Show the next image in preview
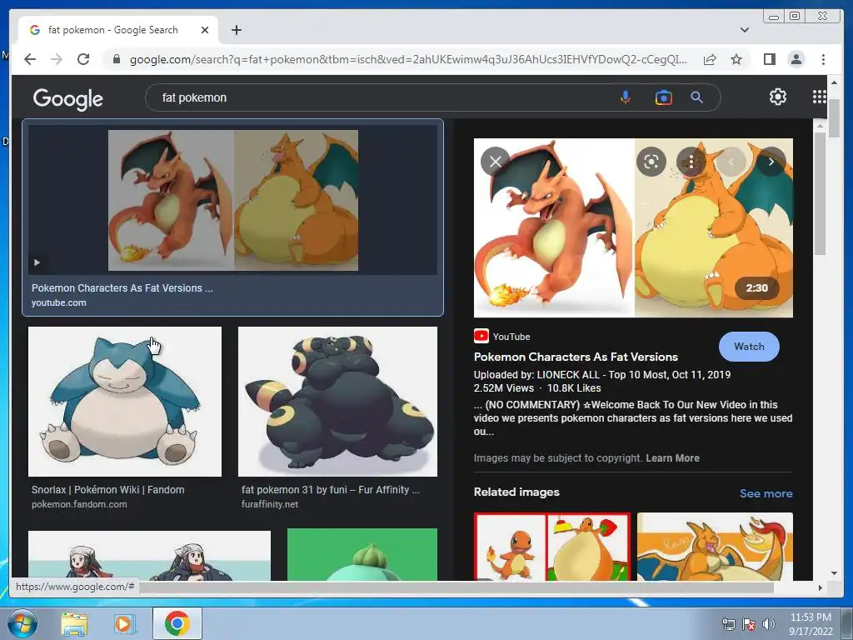The height and width of the screenshot is (640, 853). click(771, 162)
